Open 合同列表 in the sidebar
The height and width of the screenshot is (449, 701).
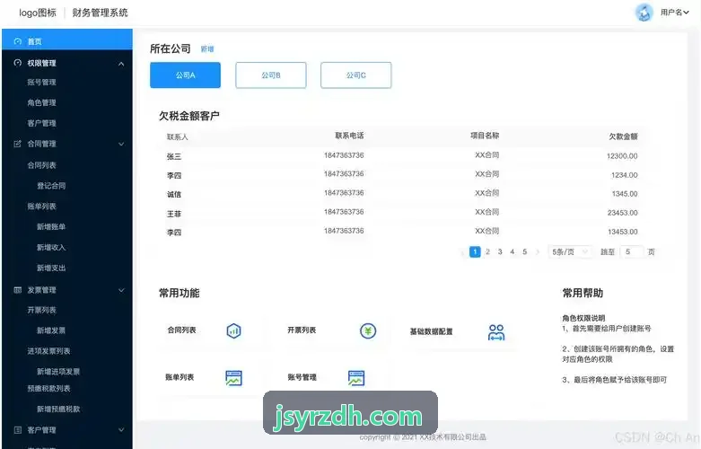click(41, 165)
